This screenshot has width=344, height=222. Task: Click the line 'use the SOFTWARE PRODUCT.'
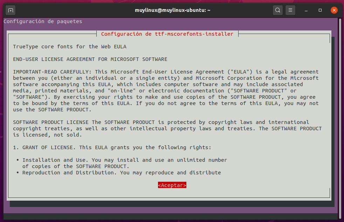pyautogui.click(x=52, y=110)
